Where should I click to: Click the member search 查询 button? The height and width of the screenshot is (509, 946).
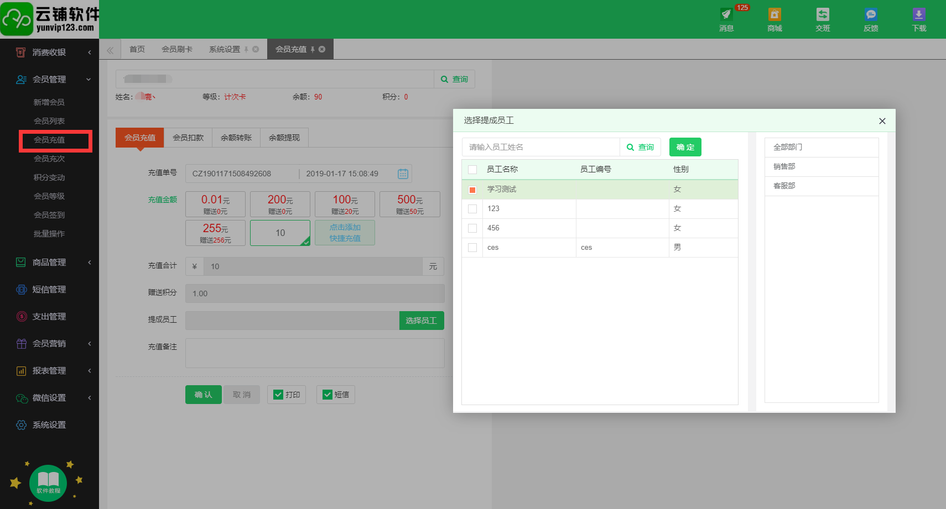[454, 79]
